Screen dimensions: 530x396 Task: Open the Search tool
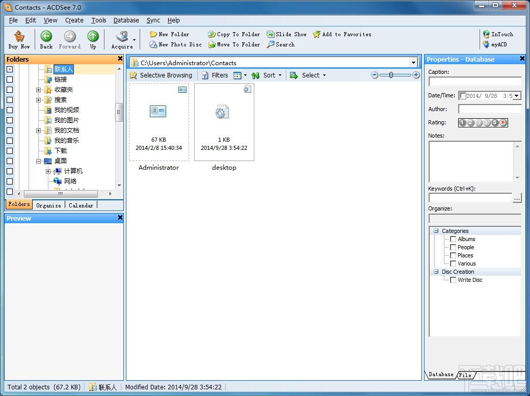280,44
